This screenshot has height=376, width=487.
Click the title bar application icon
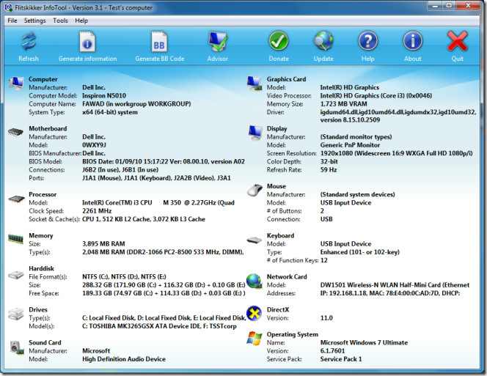click(x=8, y=7)
